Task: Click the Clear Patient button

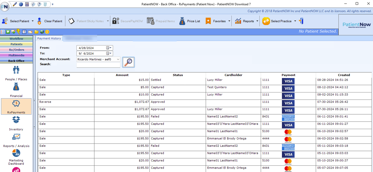Action: click(50, 21)
